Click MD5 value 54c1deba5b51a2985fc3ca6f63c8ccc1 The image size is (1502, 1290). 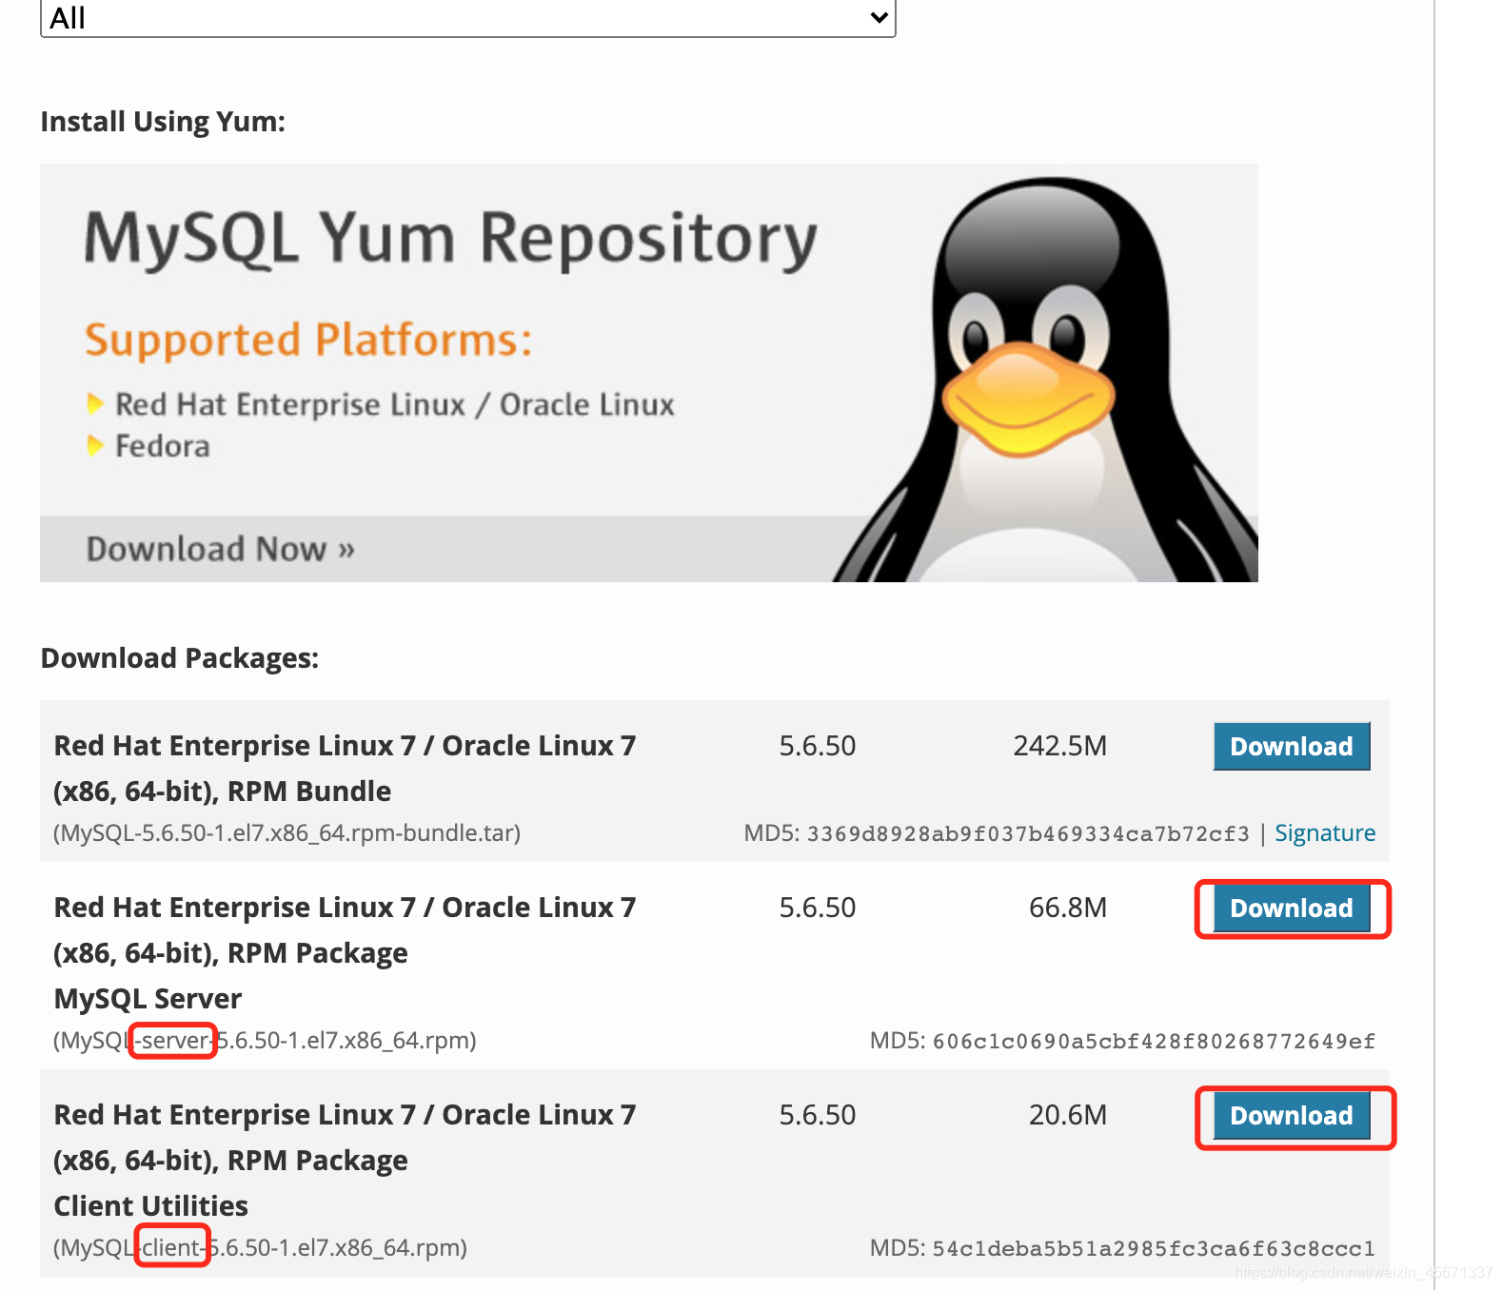[1154, 1249]
